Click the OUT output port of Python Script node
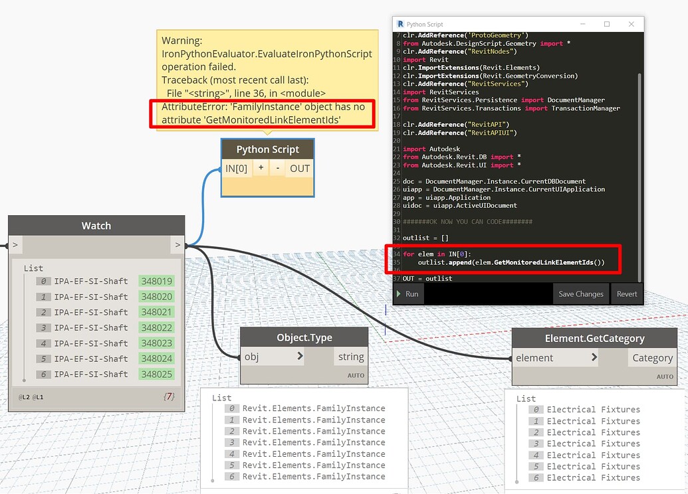 [x=299, y=168]
